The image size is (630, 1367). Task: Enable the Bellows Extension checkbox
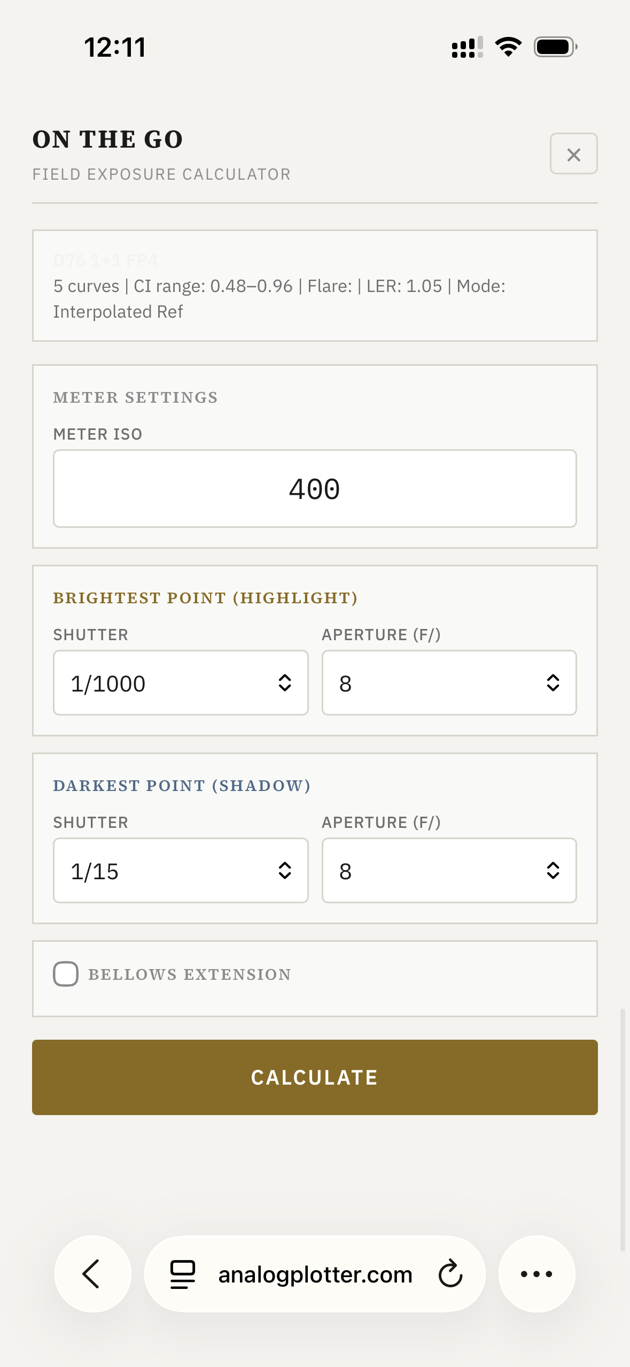[x=66, y=974]
